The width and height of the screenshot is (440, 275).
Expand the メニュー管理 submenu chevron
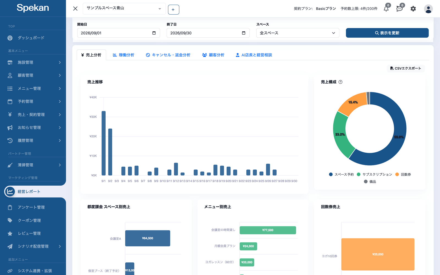click(x=60, y=89)
